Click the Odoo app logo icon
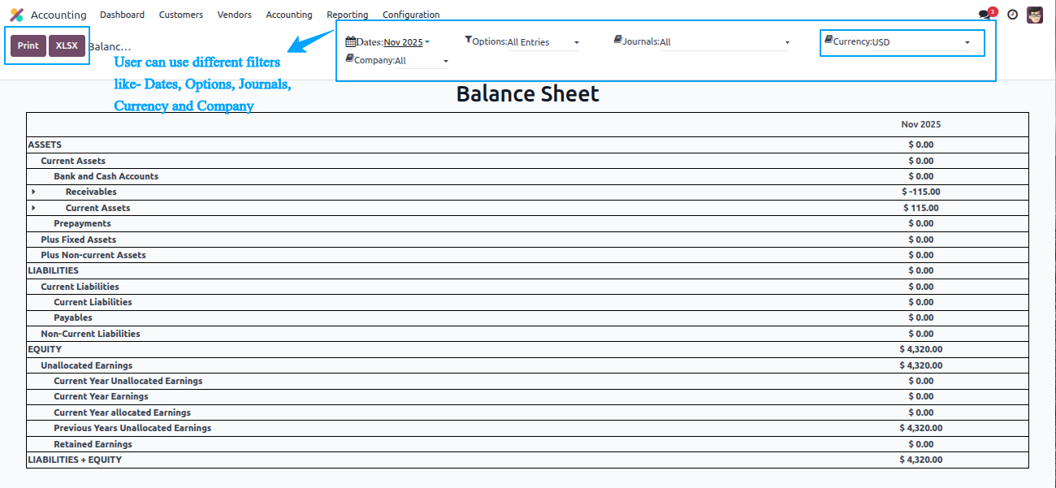This screenshot has height=488, width=1056. [x=16, y=15]
